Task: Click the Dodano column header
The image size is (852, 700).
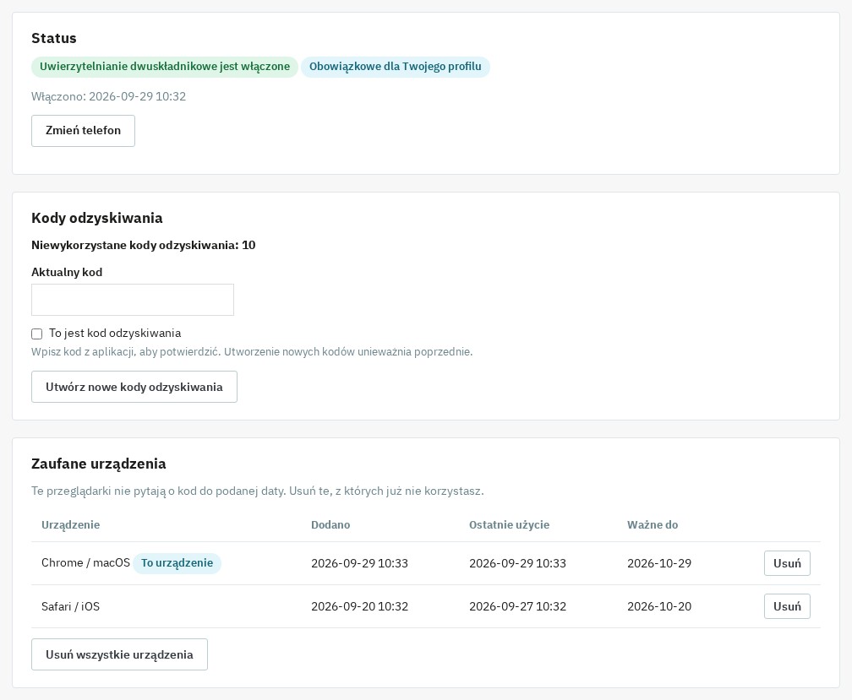Action: coord(330,524)
